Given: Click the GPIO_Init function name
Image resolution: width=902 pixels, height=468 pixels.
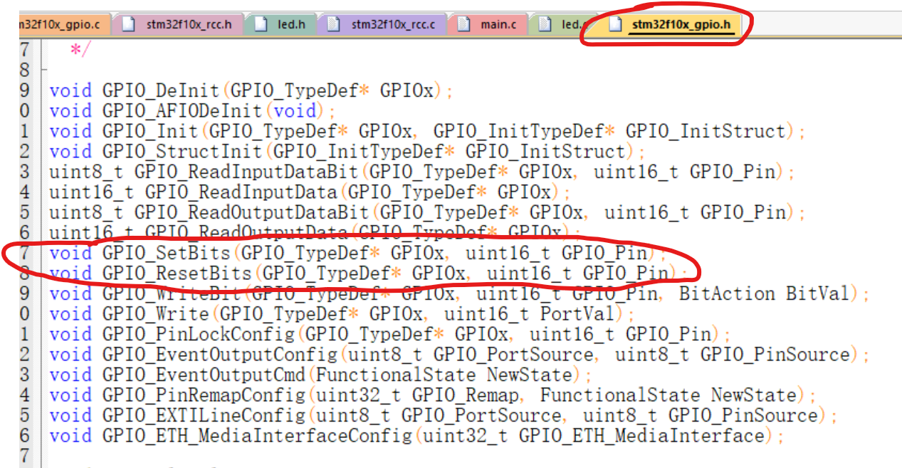Looking at the screenshot, I should pyautogui.click(x=152, y=132).
